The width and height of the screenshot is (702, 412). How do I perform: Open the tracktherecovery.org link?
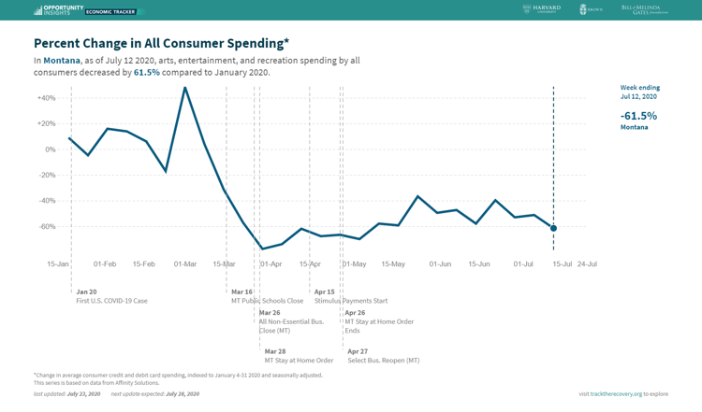click(616, 393)
